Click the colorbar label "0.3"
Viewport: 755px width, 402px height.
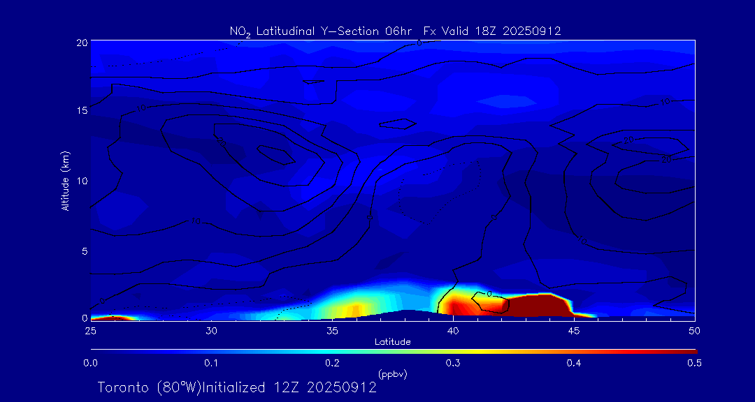(x=453, y=363)
